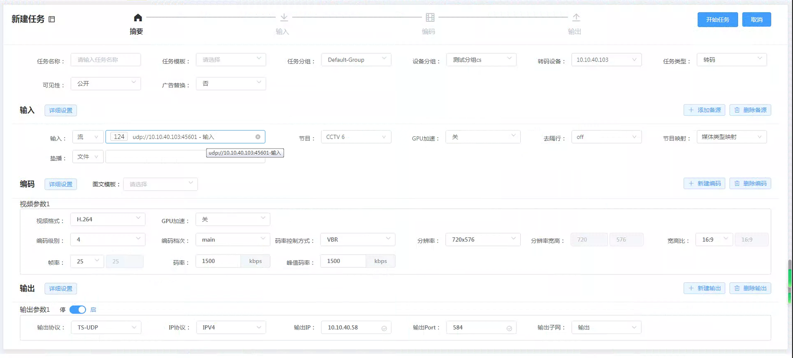Open the 输入 type 流 dropdown

(88, 137)
